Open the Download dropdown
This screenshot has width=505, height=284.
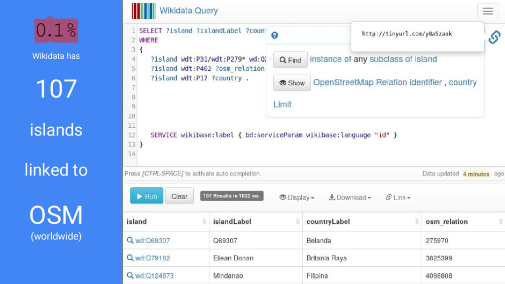350,197
